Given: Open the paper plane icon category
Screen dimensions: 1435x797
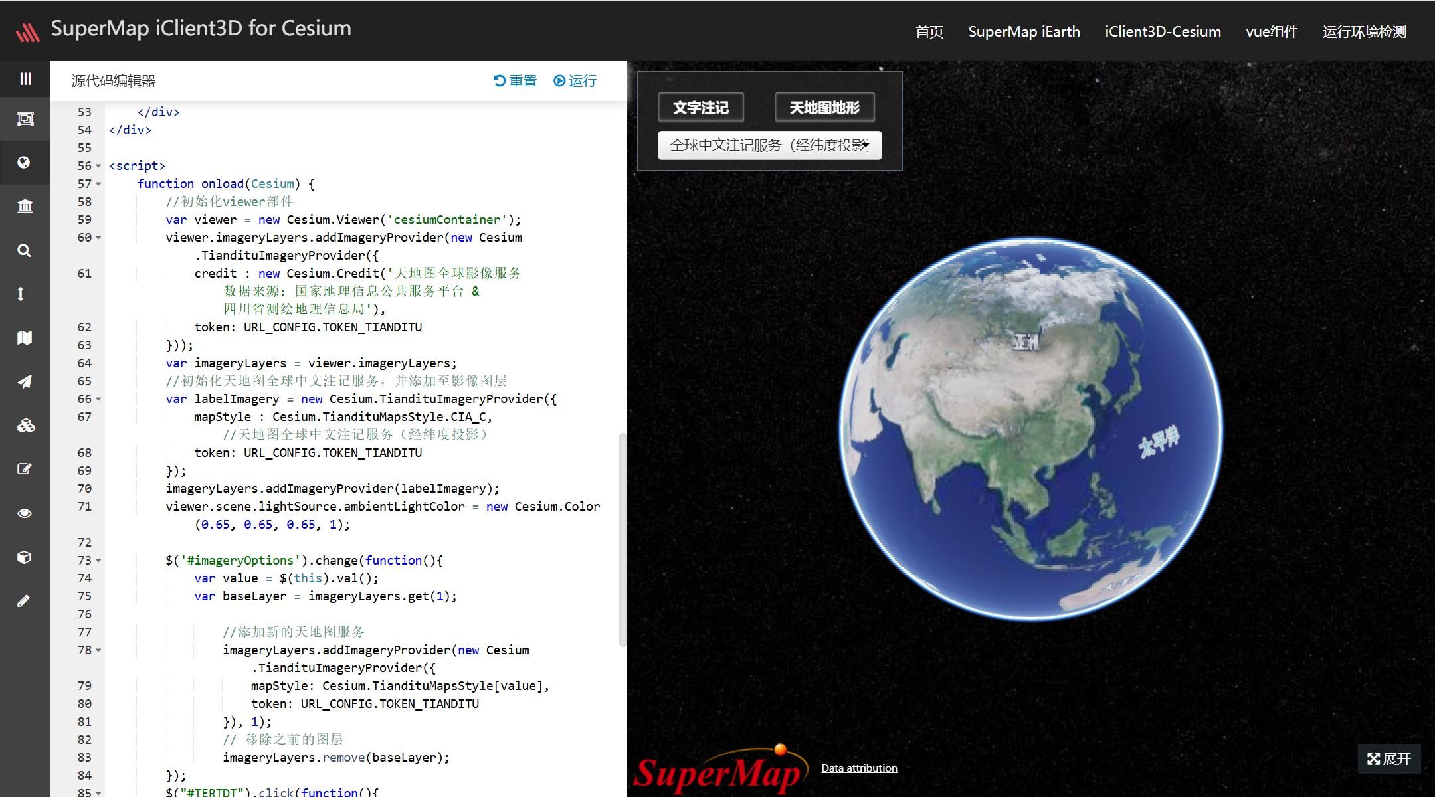Looking at the screenshot, I should (x=25, y=382).
